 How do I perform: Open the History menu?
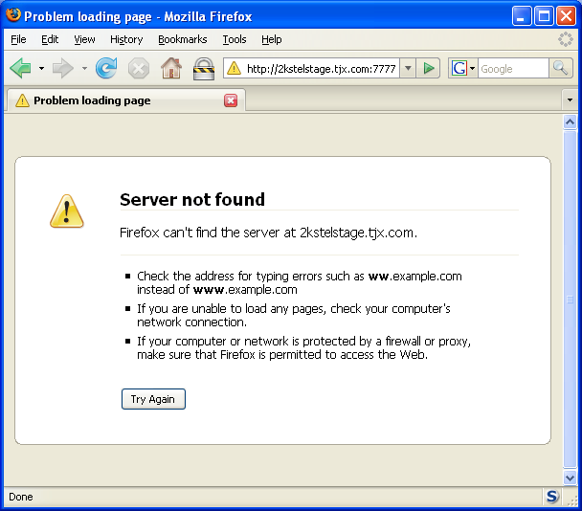(126, 39)
